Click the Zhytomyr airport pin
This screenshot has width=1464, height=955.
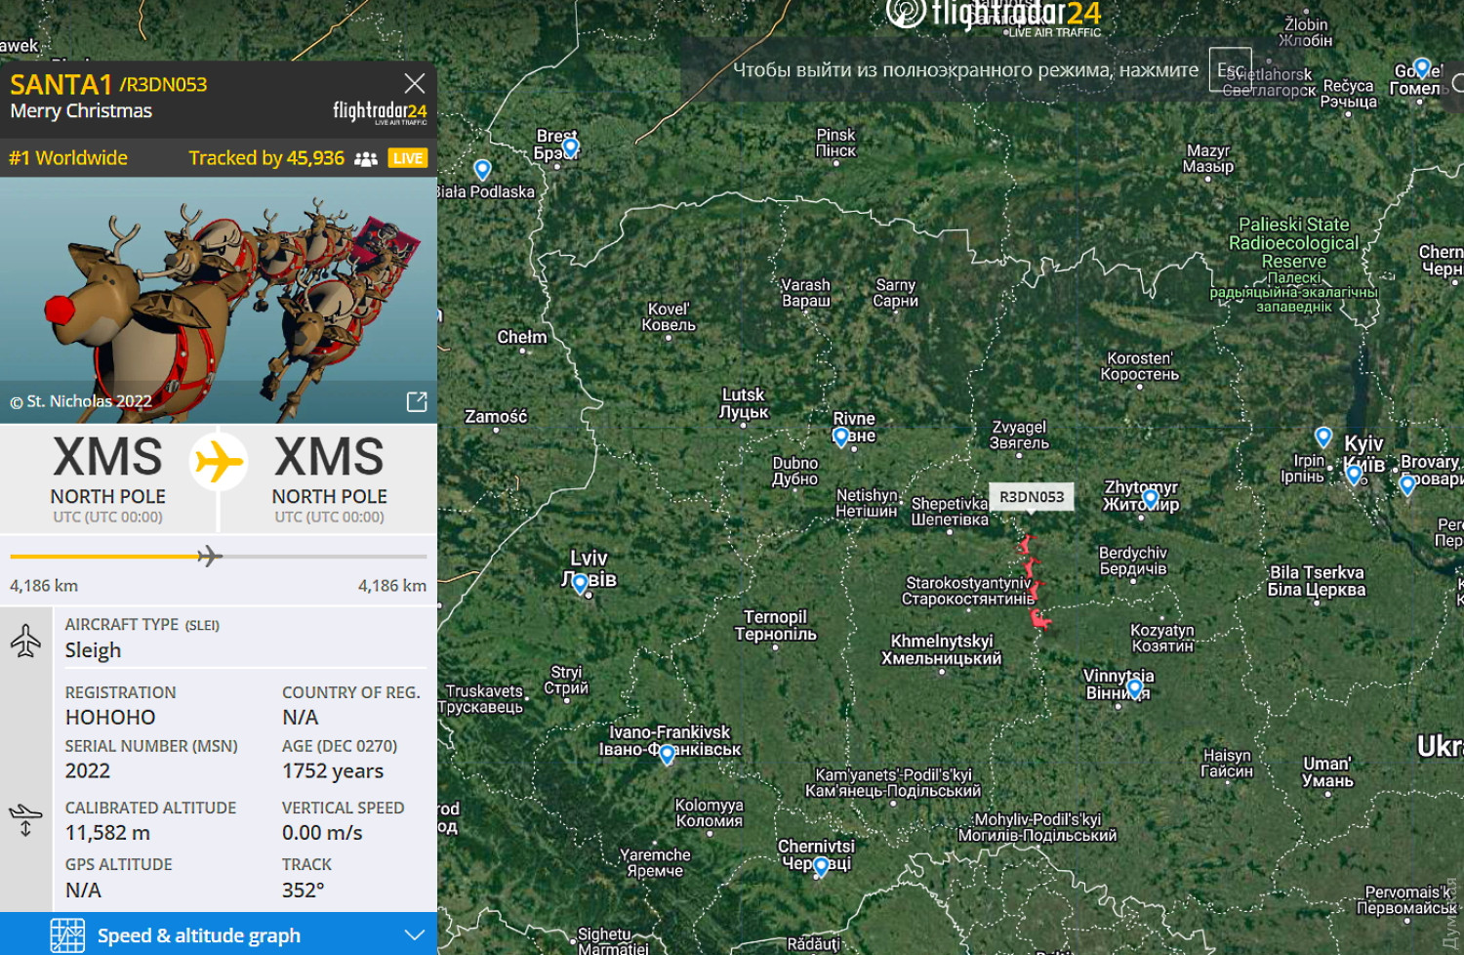pyautogui.click(x=1151, y=499)
